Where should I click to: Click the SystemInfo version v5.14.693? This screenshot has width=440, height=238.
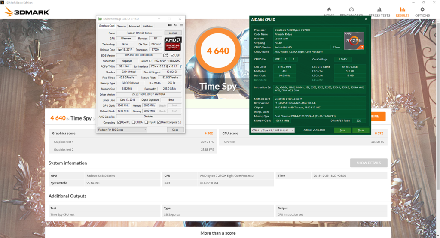coord(93,183)
